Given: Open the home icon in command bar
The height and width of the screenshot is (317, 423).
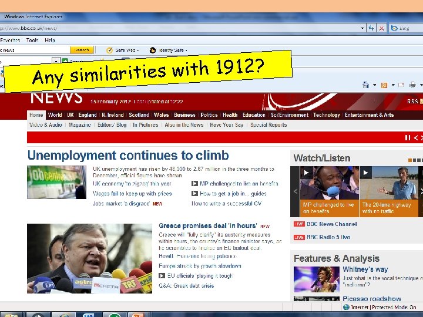Looking at the screenshot, I should 366,85.
